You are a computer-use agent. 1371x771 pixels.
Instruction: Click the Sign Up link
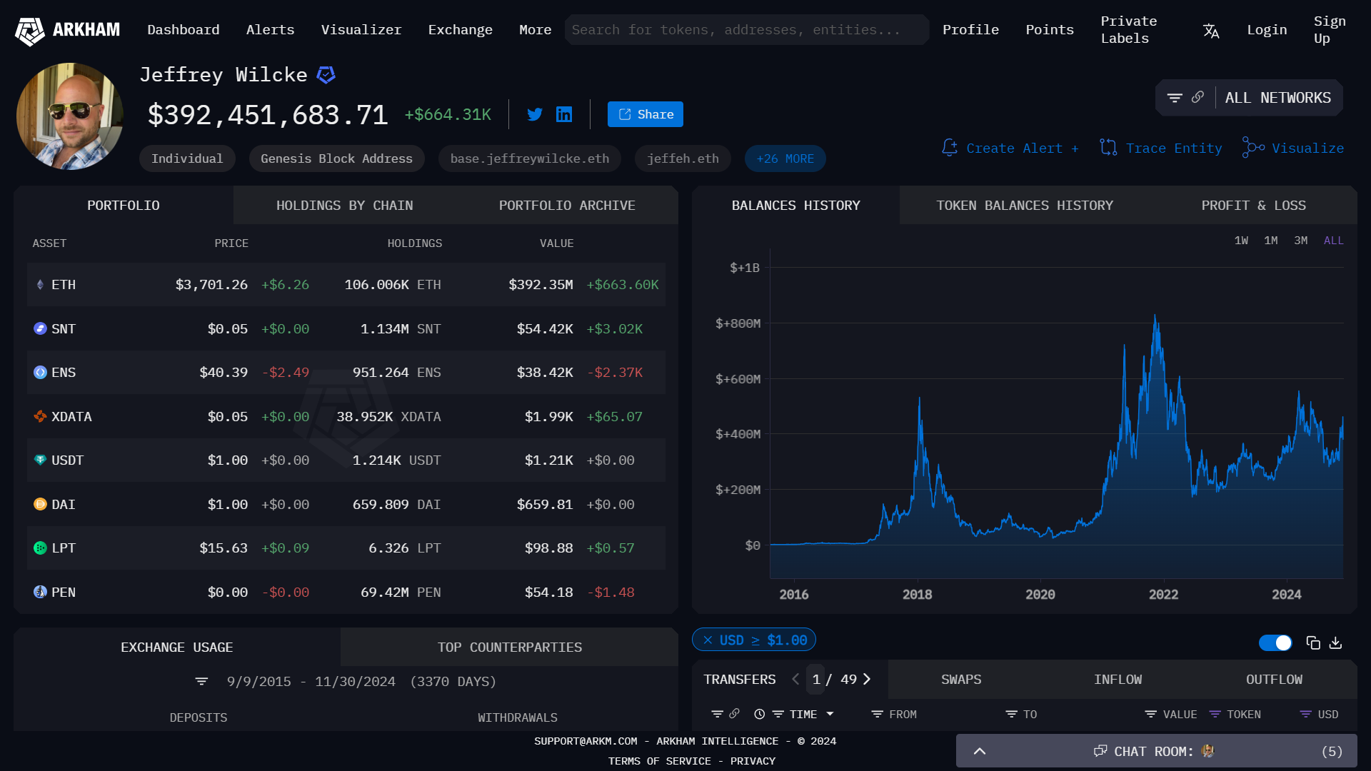tap(1330, 30)
